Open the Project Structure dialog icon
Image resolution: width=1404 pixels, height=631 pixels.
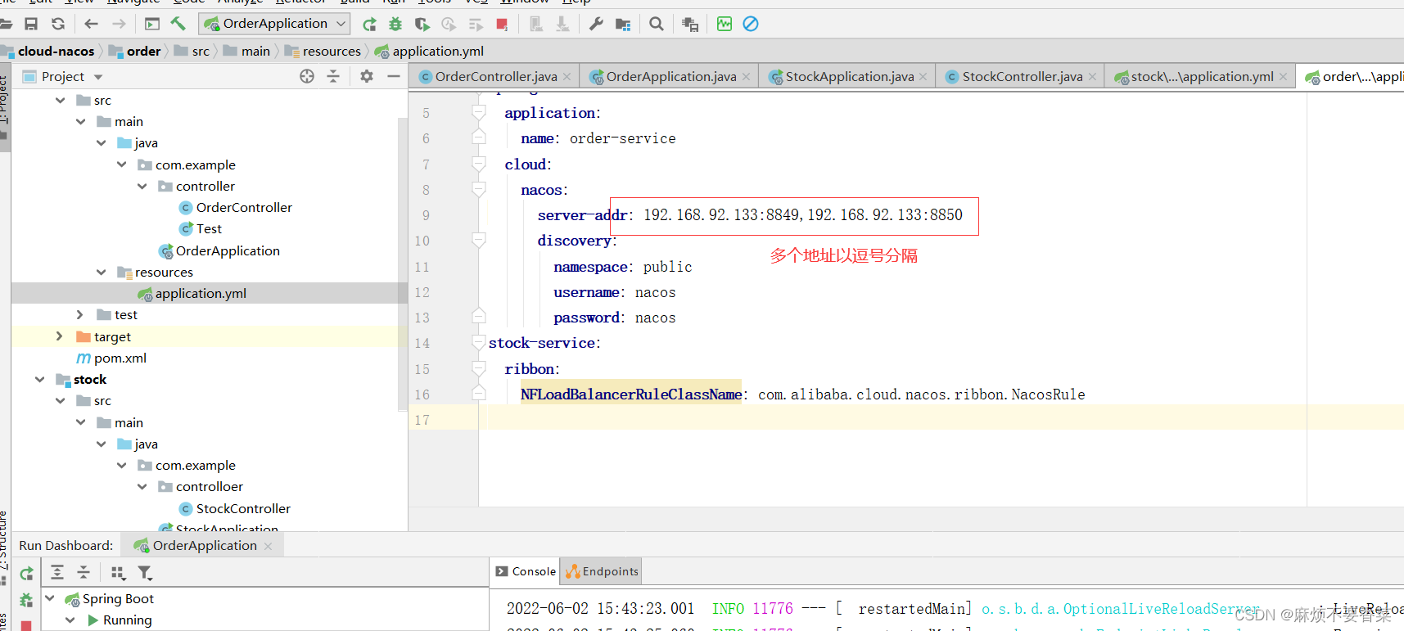623,25
